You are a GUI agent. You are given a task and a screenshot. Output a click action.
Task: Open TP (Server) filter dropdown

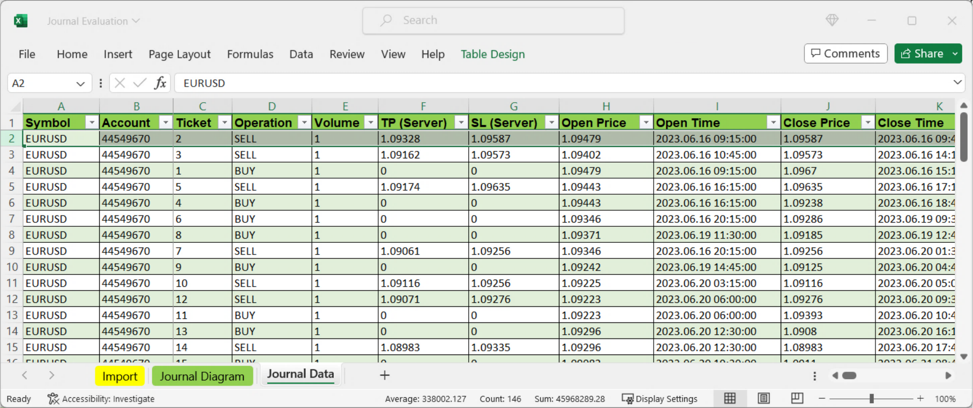click(461, 122)
